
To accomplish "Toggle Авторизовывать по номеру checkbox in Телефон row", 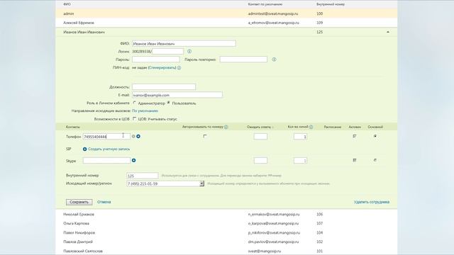I will 205,136.
